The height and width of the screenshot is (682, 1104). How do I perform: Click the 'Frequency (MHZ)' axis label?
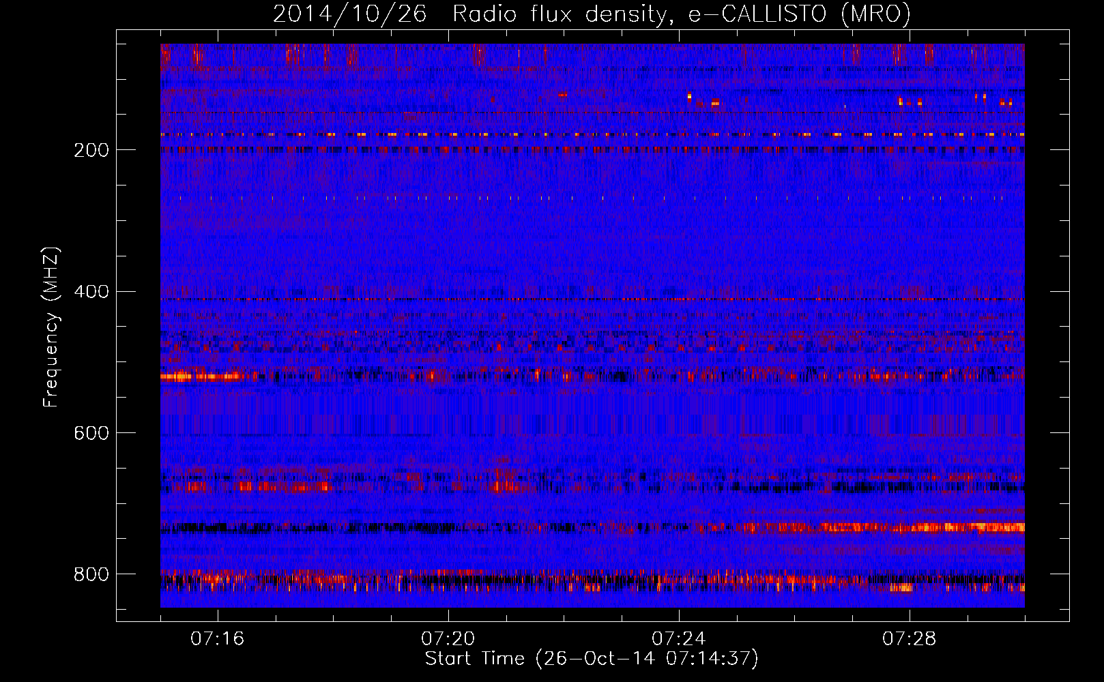(x=51, y=327)
